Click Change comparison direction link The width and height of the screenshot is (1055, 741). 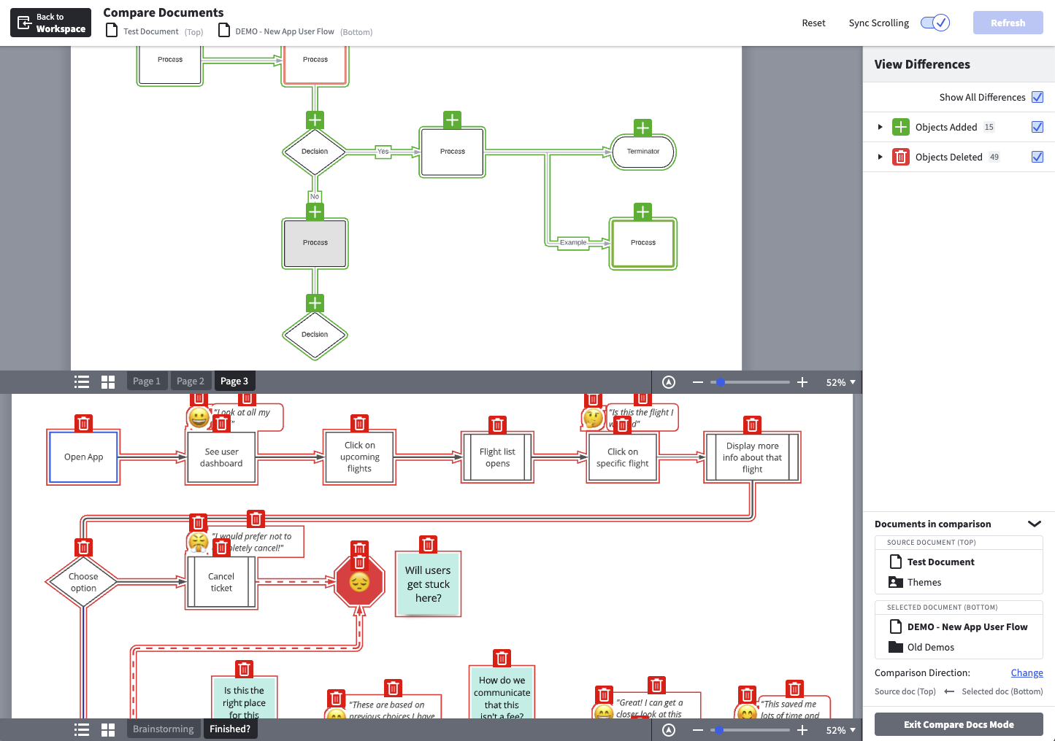(1027, 672)
